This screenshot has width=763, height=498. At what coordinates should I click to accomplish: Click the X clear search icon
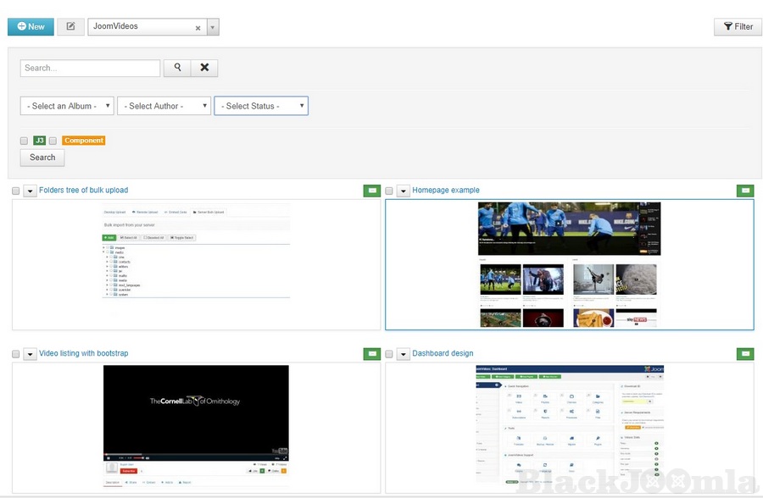(204, 68)
